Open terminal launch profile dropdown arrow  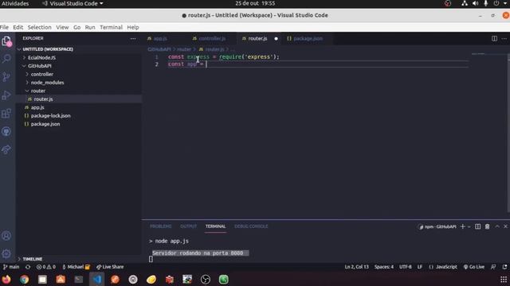469,226
